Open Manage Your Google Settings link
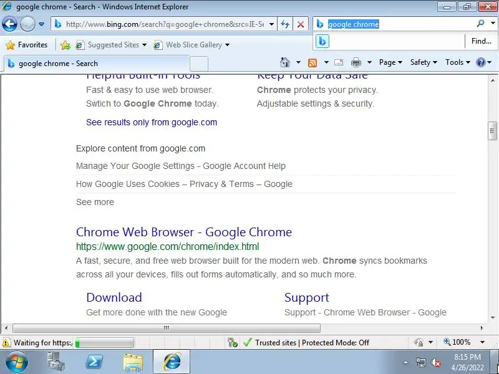Screen dimensions: 499x374 pos(181,166)
